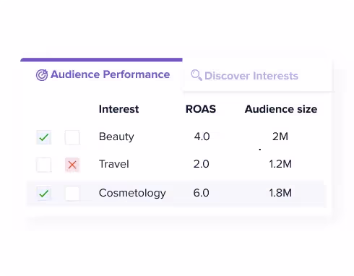Uncheck the green include box for Cosmetology
This screenshot has width=354, height=276.
point(43,194)
